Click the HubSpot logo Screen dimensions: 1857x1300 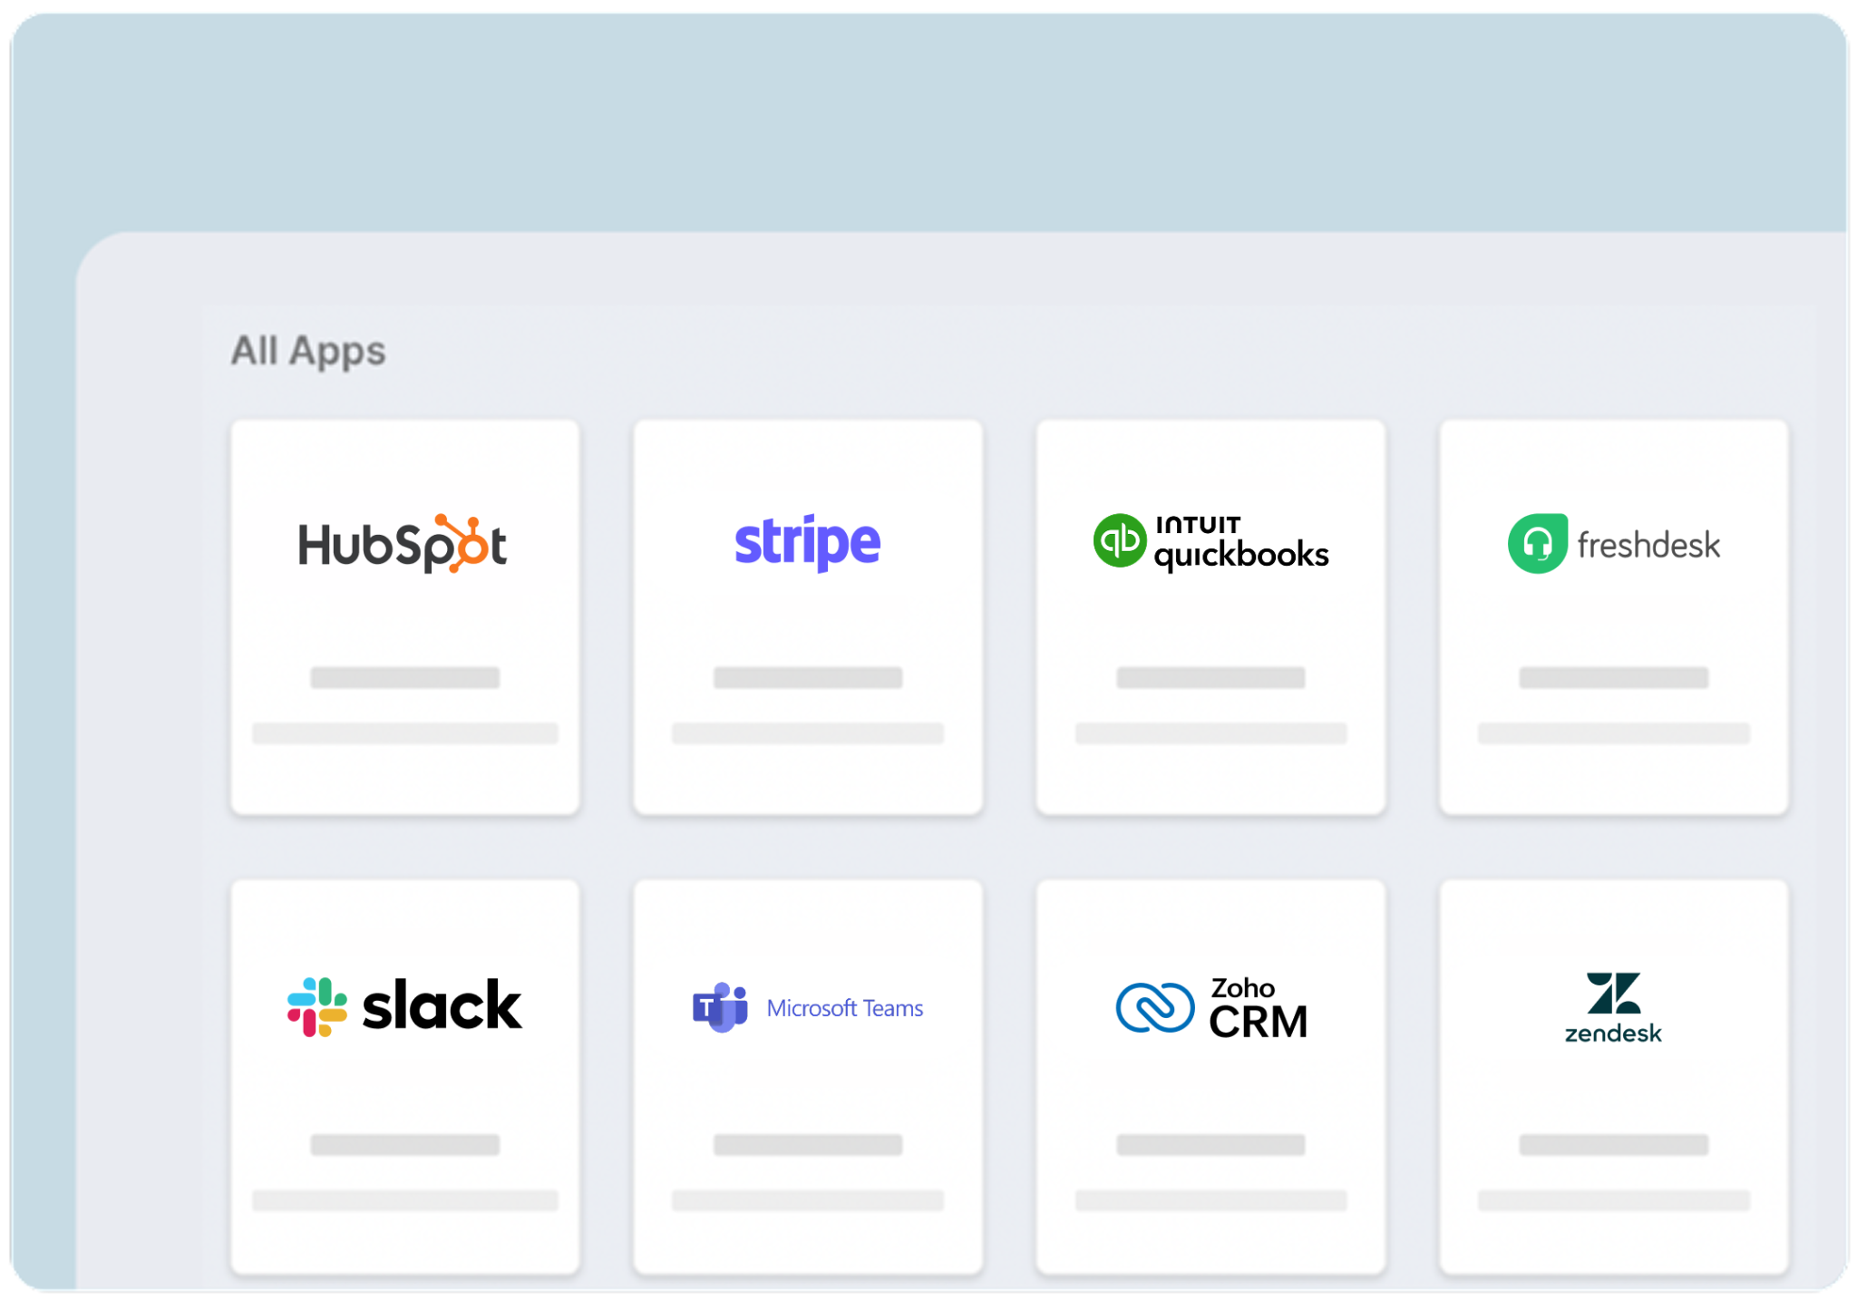point(403,544)
